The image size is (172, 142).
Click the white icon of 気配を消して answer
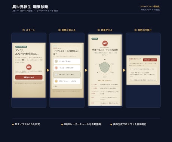coord(56,74)
